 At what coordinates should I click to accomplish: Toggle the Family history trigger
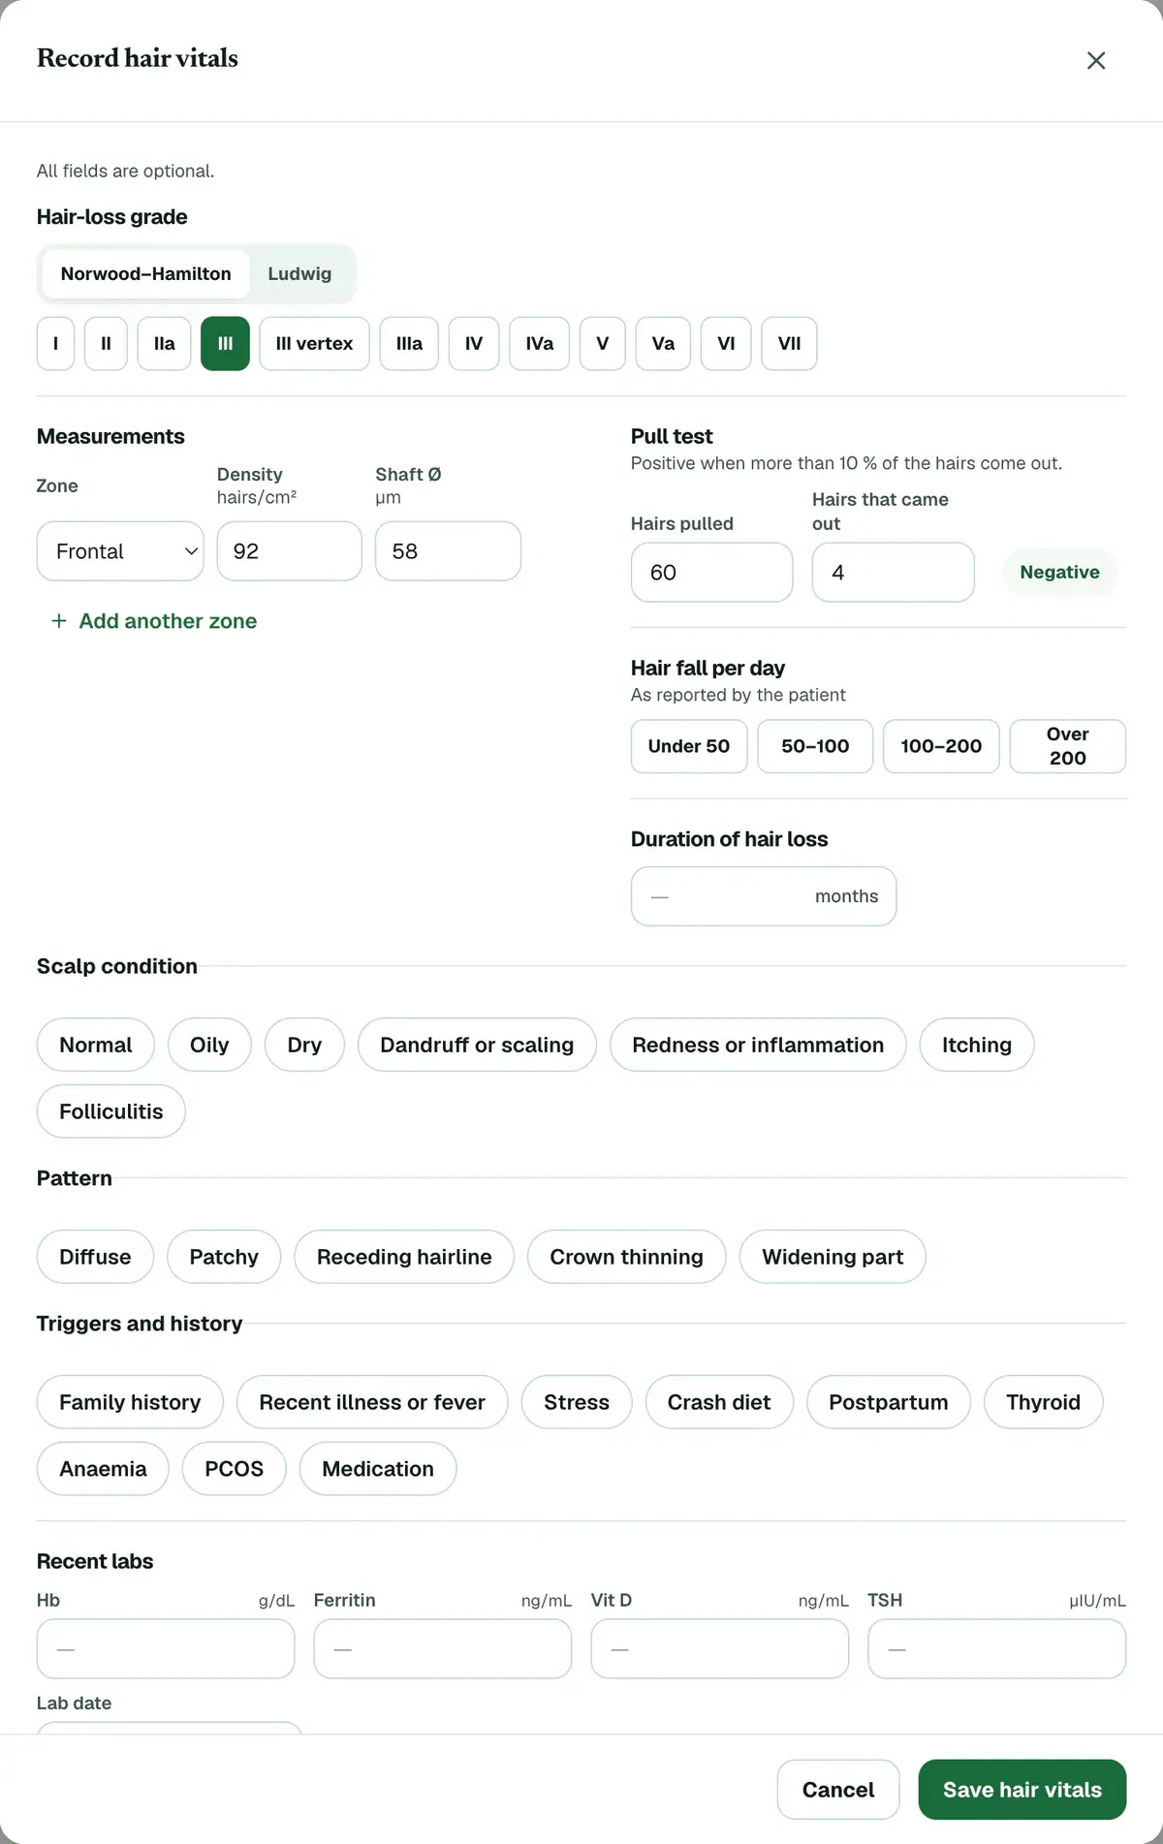(x=130, y=1402)
